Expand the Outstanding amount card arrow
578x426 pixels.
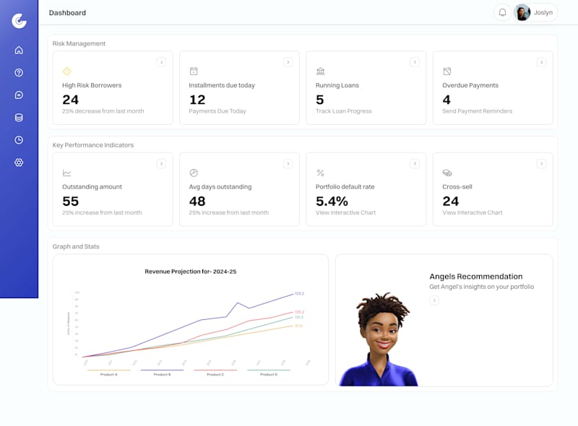161,164
